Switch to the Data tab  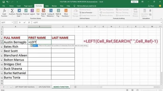47,6
